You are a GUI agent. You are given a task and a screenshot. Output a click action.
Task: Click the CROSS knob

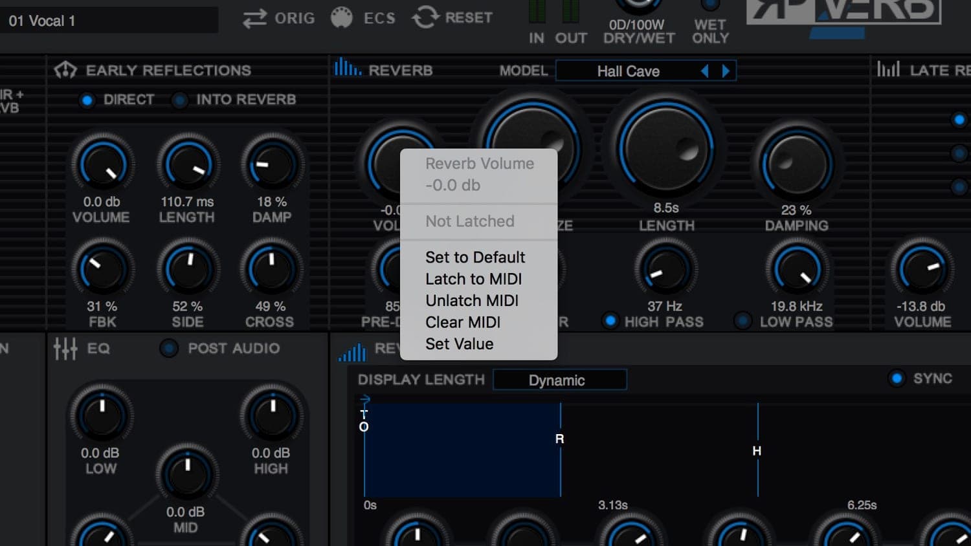pyautogui.click(x=272, y=270)
